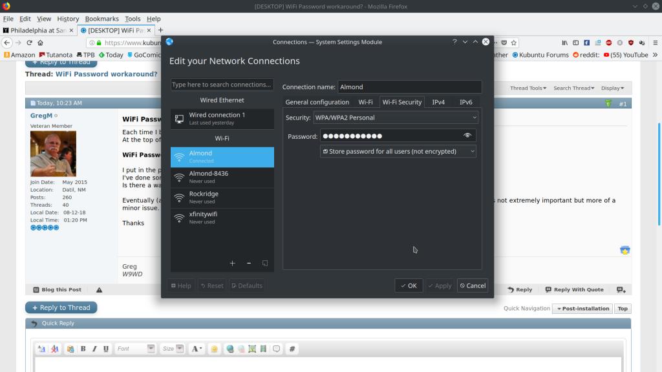Toggle password visibility eye icon
The image size is (662, 372).
tap(467, 136)
